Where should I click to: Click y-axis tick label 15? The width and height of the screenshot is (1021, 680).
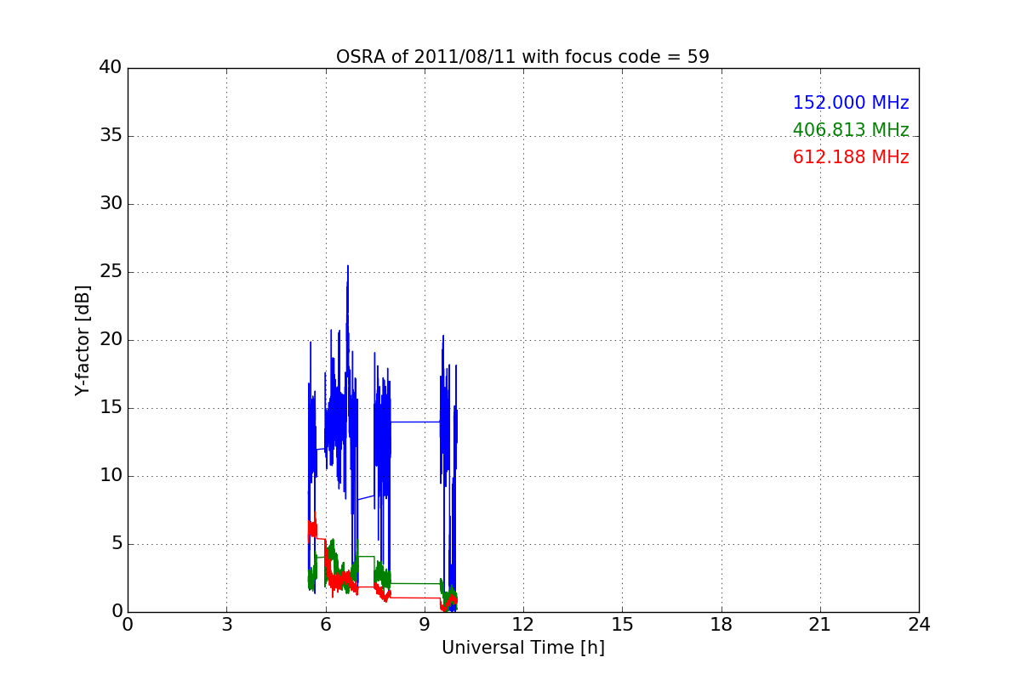pos(111,408)
